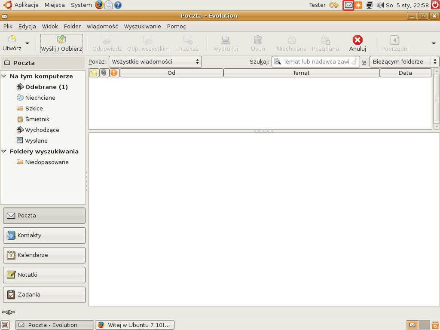Screen dimensions: 440x330
Task: Select the Śmietnik folder
Action: click(37, 119)
